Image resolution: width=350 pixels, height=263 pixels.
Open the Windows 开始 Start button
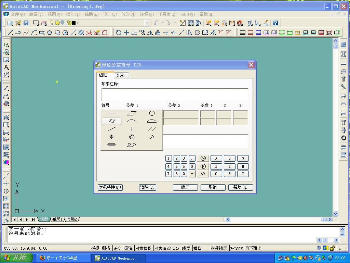coord(16,258)
